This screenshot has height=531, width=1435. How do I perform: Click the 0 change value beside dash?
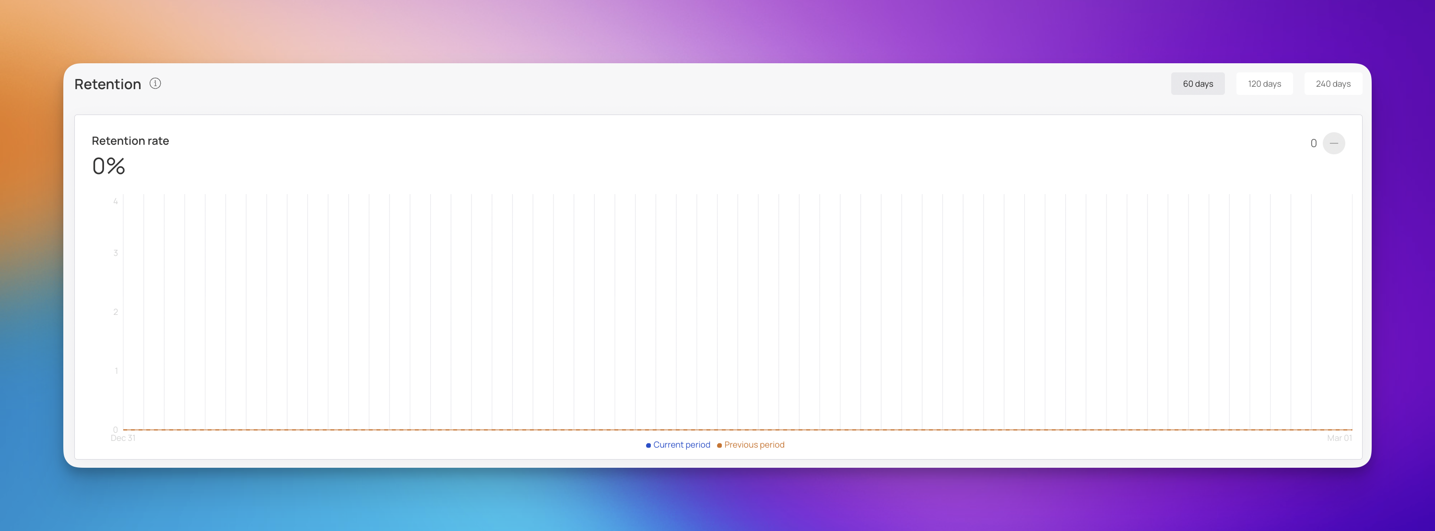pyautogui.click(x=1313, y=144)
